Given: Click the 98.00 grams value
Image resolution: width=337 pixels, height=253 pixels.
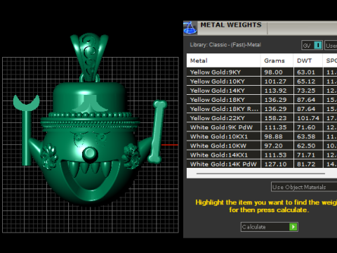Looking at the screenshot, I should pyautogui.click(x=273, y=72).
